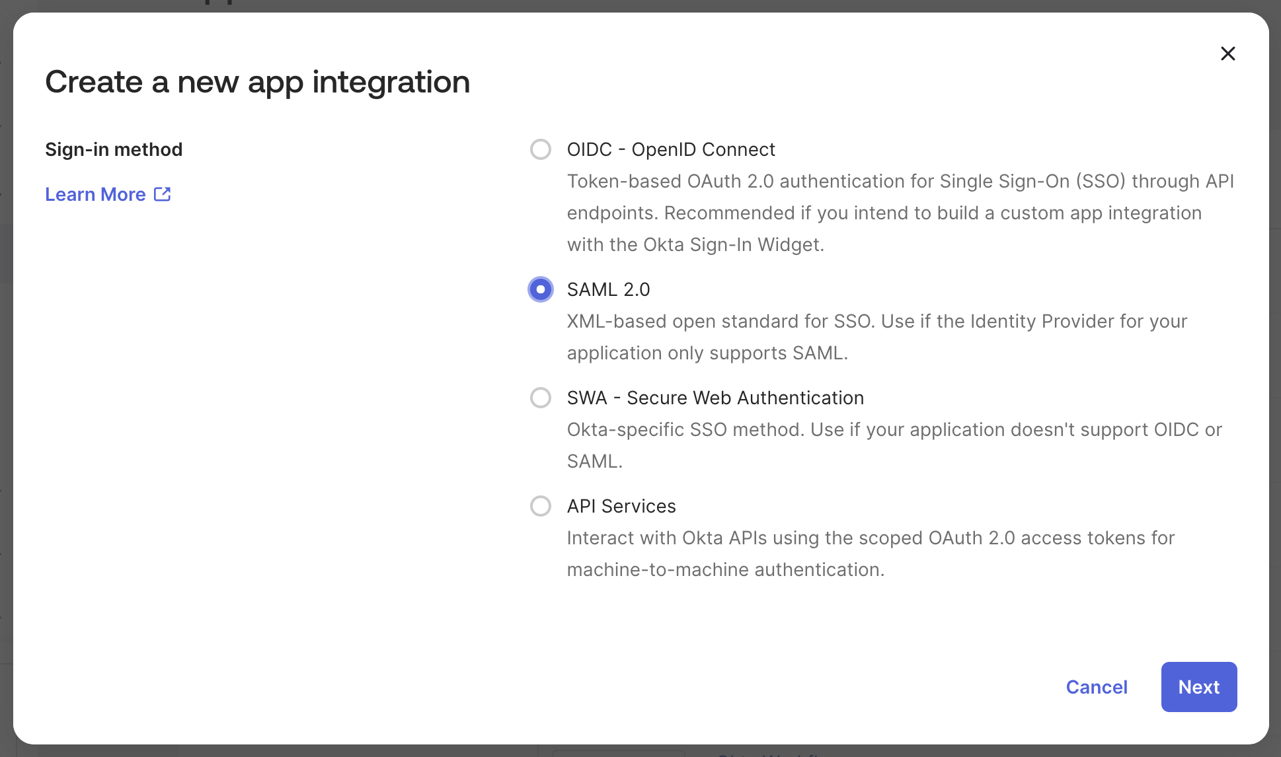The width and height of the screenshot is (1281, 757).
Task: Click the Sign-in method heading
Action: (x=113, y=149)
